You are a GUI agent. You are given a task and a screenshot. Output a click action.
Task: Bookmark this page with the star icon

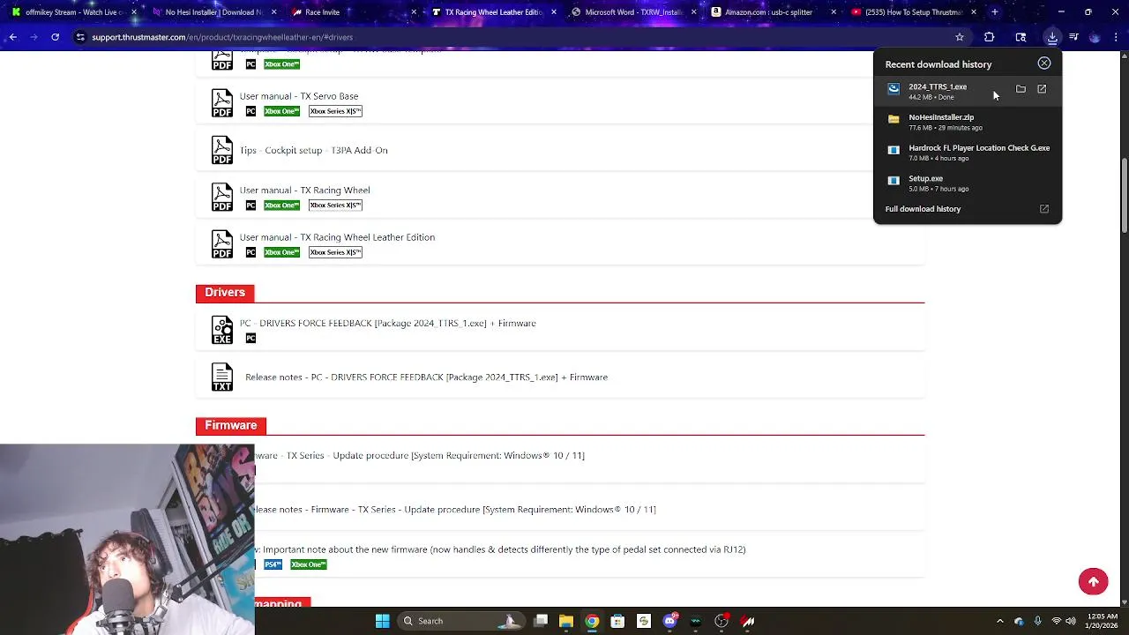click(960, 37)
